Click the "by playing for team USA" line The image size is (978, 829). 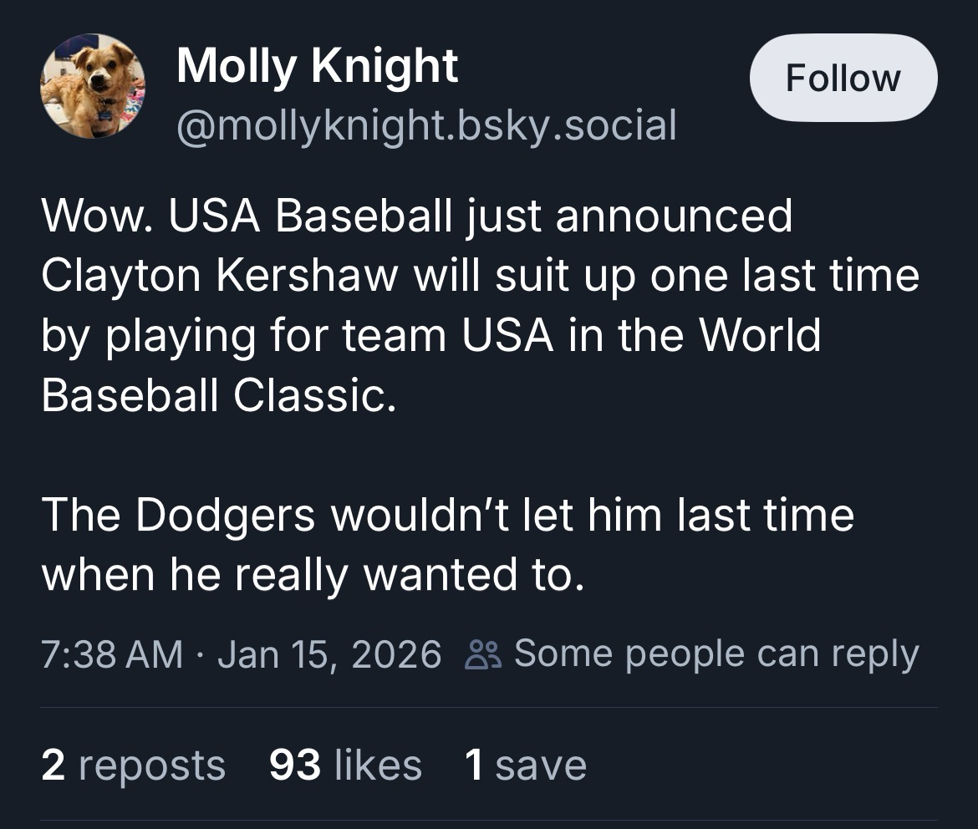coord(430,335)
